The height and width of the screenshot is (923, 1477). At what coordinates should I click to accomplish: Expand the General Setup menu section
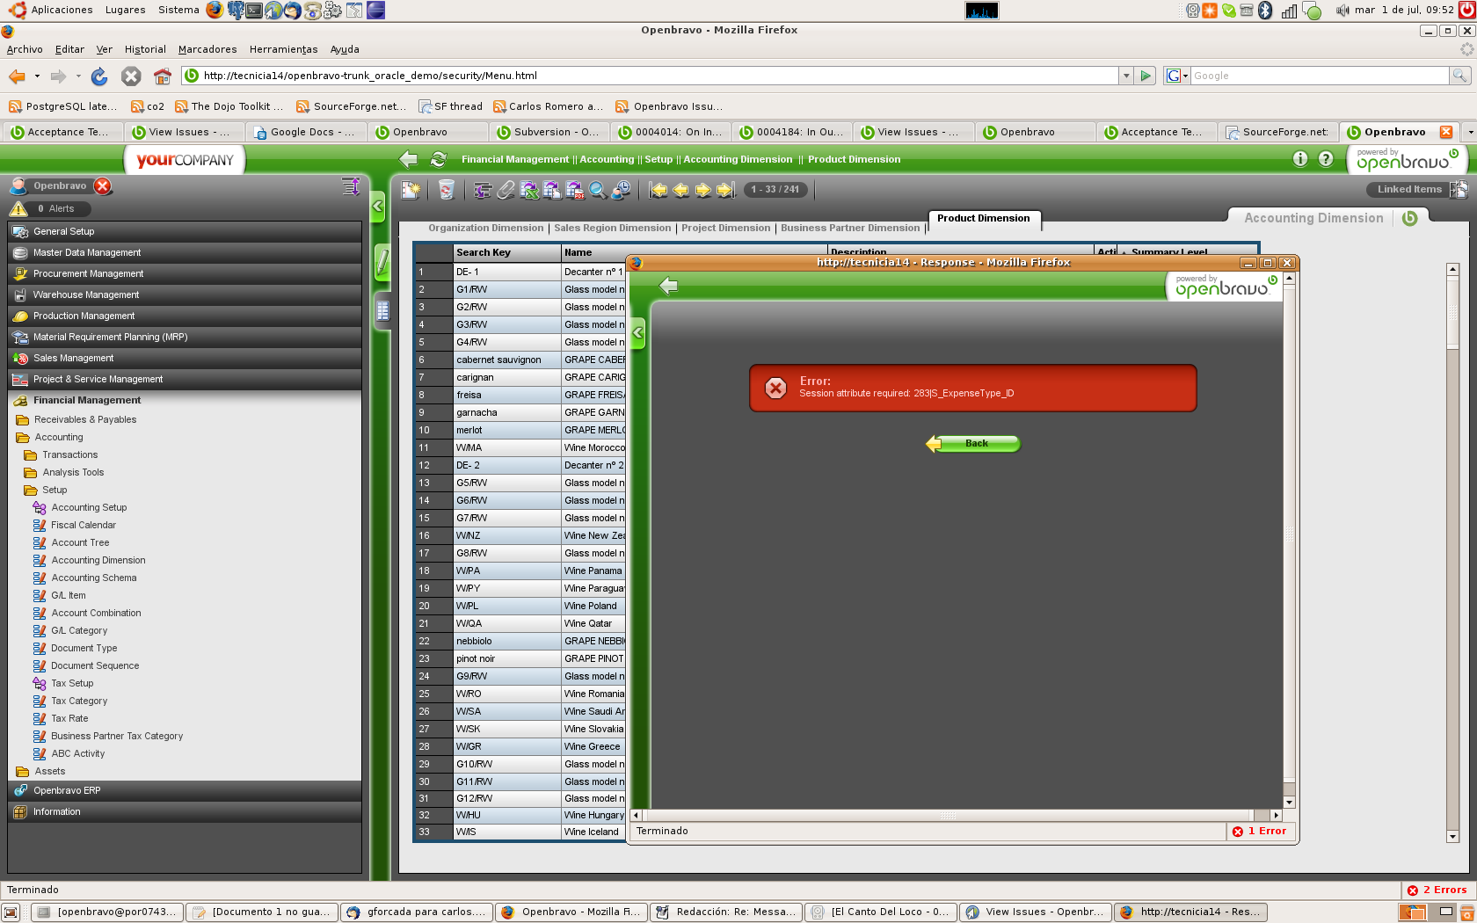click(185, 231)
